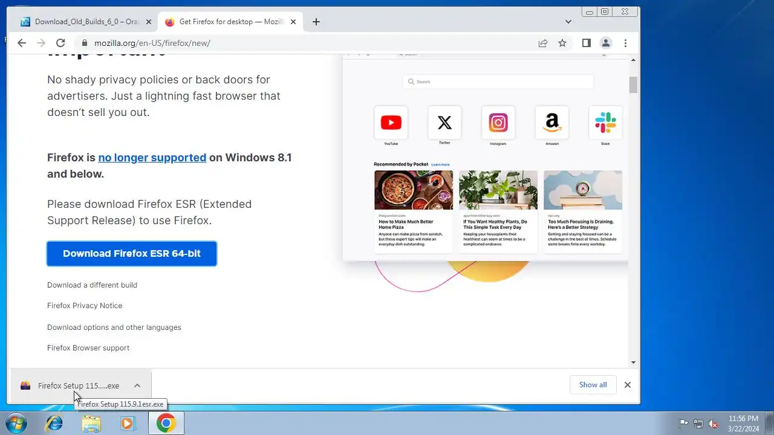Click the scrollbar down arrow

click(x=633, y=362)
